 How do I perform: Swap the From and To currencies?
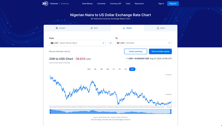point(110,43)
